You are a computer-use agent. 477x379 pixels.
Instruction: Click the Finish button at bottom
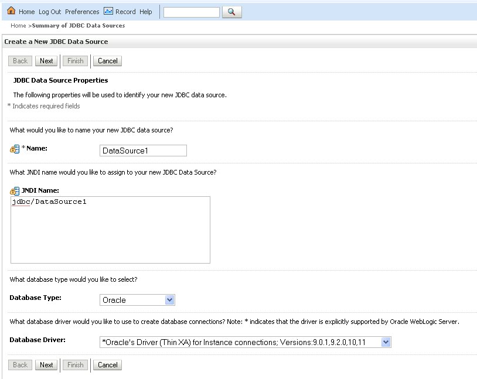pyautogui.click(x=75, y=364)
